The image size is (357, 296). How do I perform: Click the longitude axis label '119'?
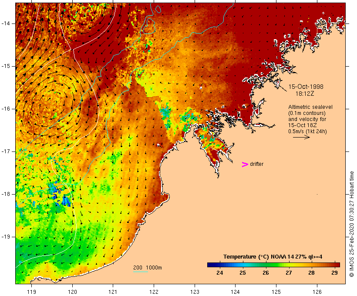(31, 292)
